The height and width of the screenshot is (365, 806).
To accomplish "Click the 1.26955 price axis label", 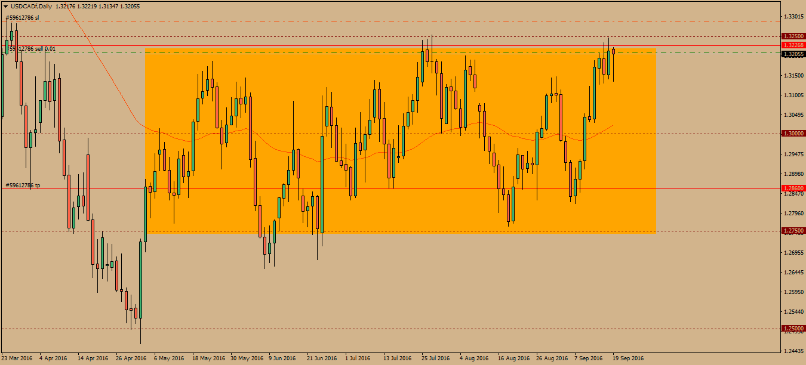I will (793, 253).
